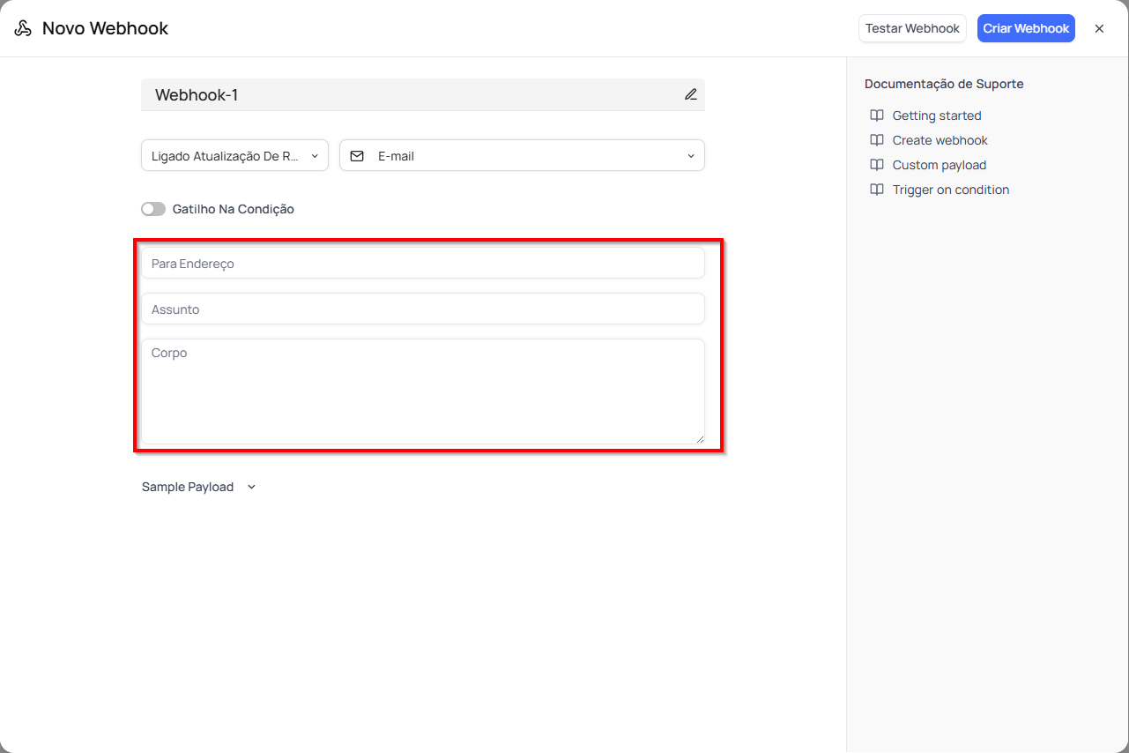Click the book icon next to Getting started
1129x753 pixels.
click(x=877, y=116)
